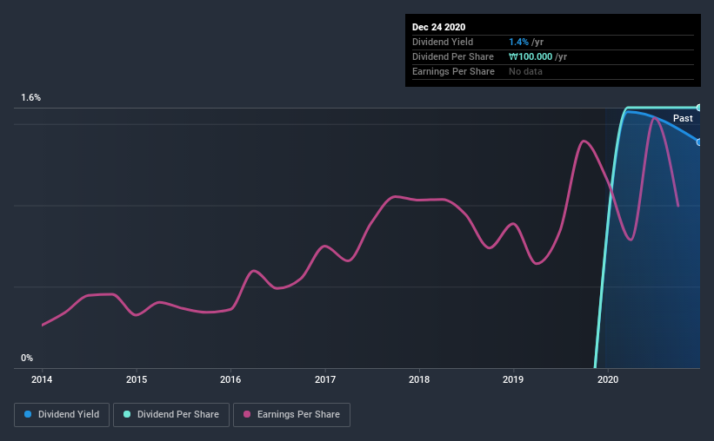Click the 1.6% y-axis label
This screenshot has height=441, width=714.
(31, 97)
